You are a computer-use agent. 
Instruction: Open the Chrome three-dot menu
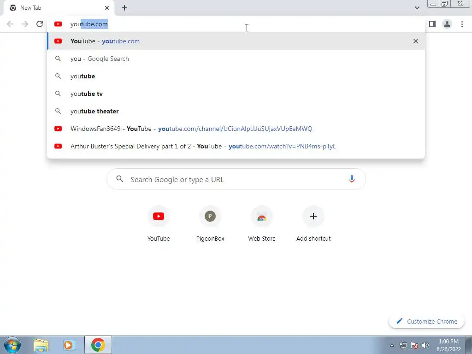click(x=462, y=24)
